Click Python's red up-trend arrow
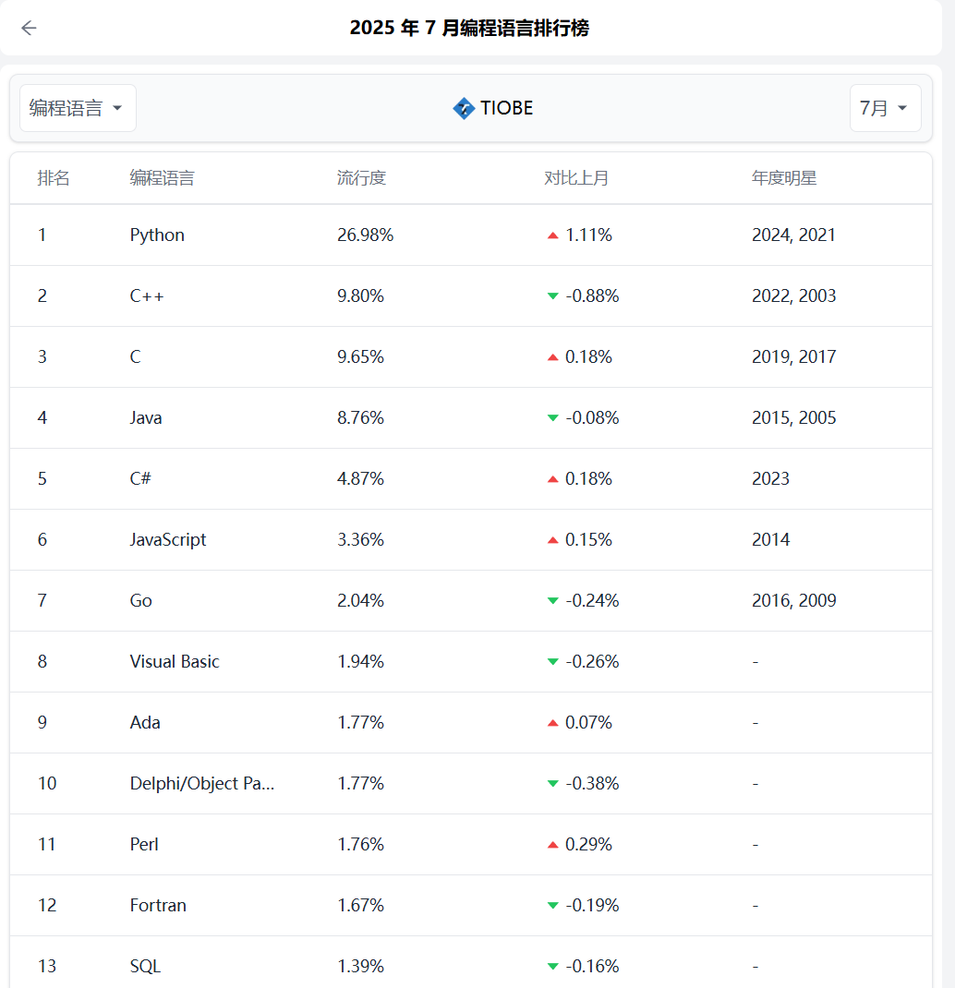The image size is (955, 988). click(553, 235)
